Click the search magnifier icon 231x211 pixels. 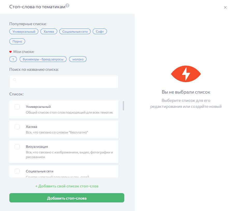click(15, 80)
